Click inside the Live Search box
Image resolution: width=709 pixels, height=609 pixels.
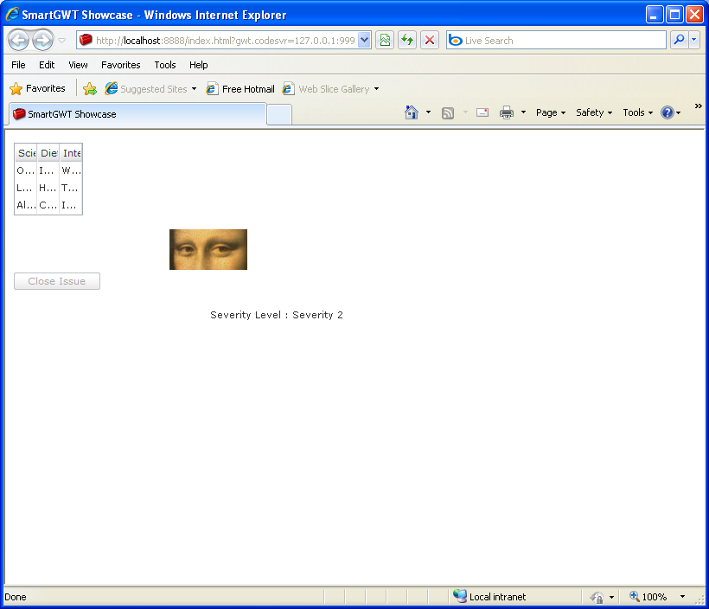click(556, 41)
